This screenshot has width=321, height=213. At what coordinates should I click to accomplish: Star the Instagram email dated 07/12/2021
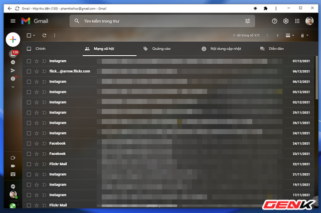[x=37, y=61]
